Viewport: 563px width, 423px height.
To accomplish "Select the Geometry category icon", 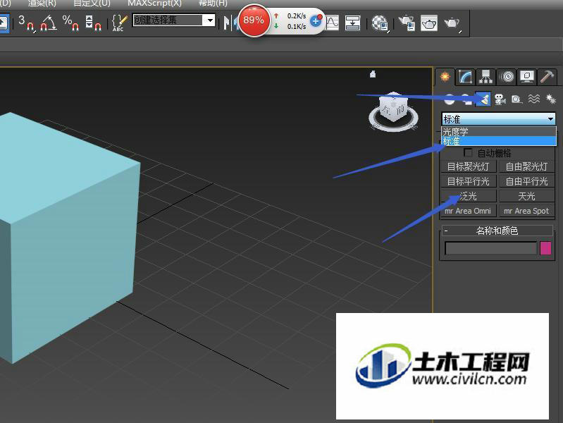I will 449,99.
